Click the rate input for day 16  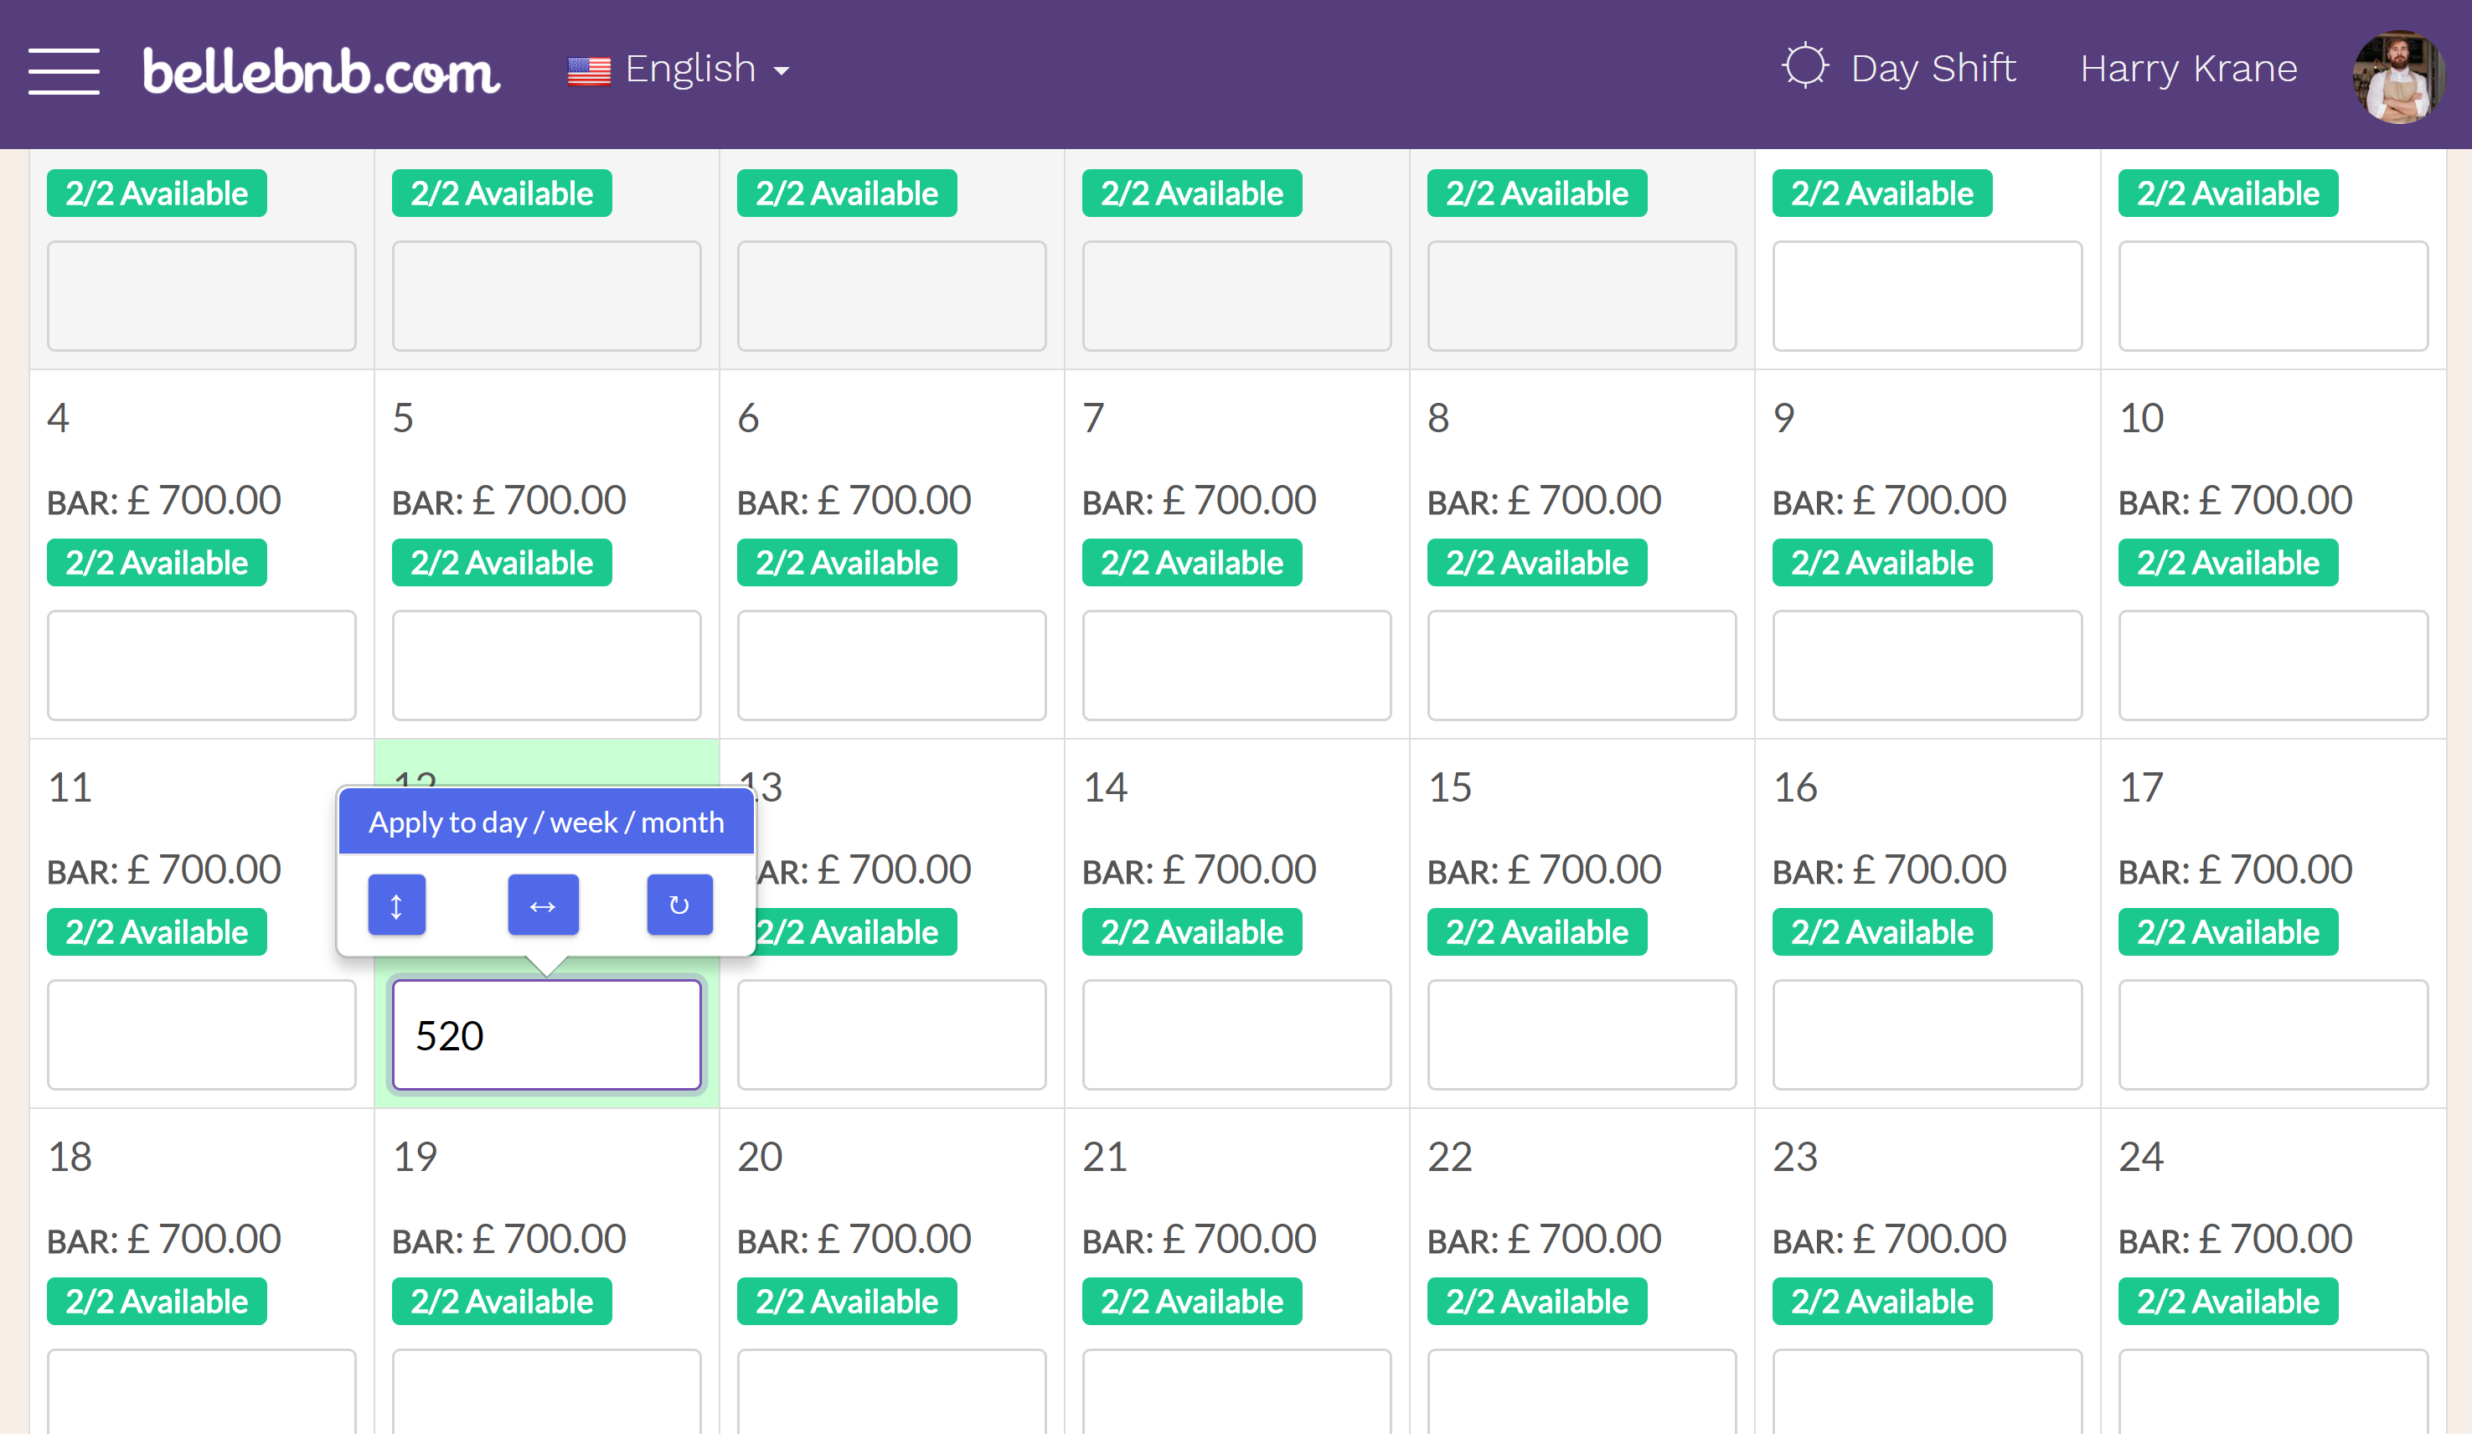(x=1927, y=1034)
